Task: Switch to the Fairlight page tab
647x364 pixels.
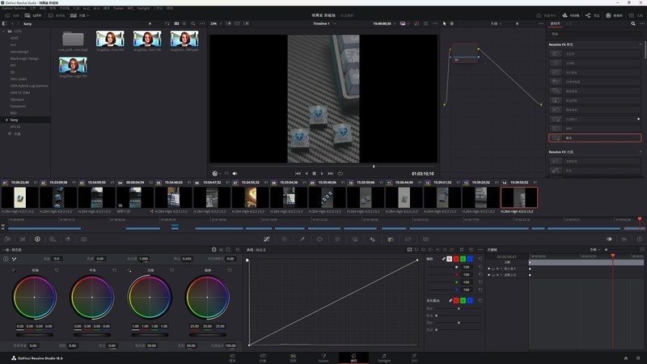Action: pyautogui.click(x=383, y=357)
